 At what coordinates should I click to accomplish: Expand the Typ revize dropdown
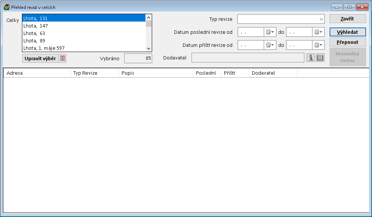[321, 19]
